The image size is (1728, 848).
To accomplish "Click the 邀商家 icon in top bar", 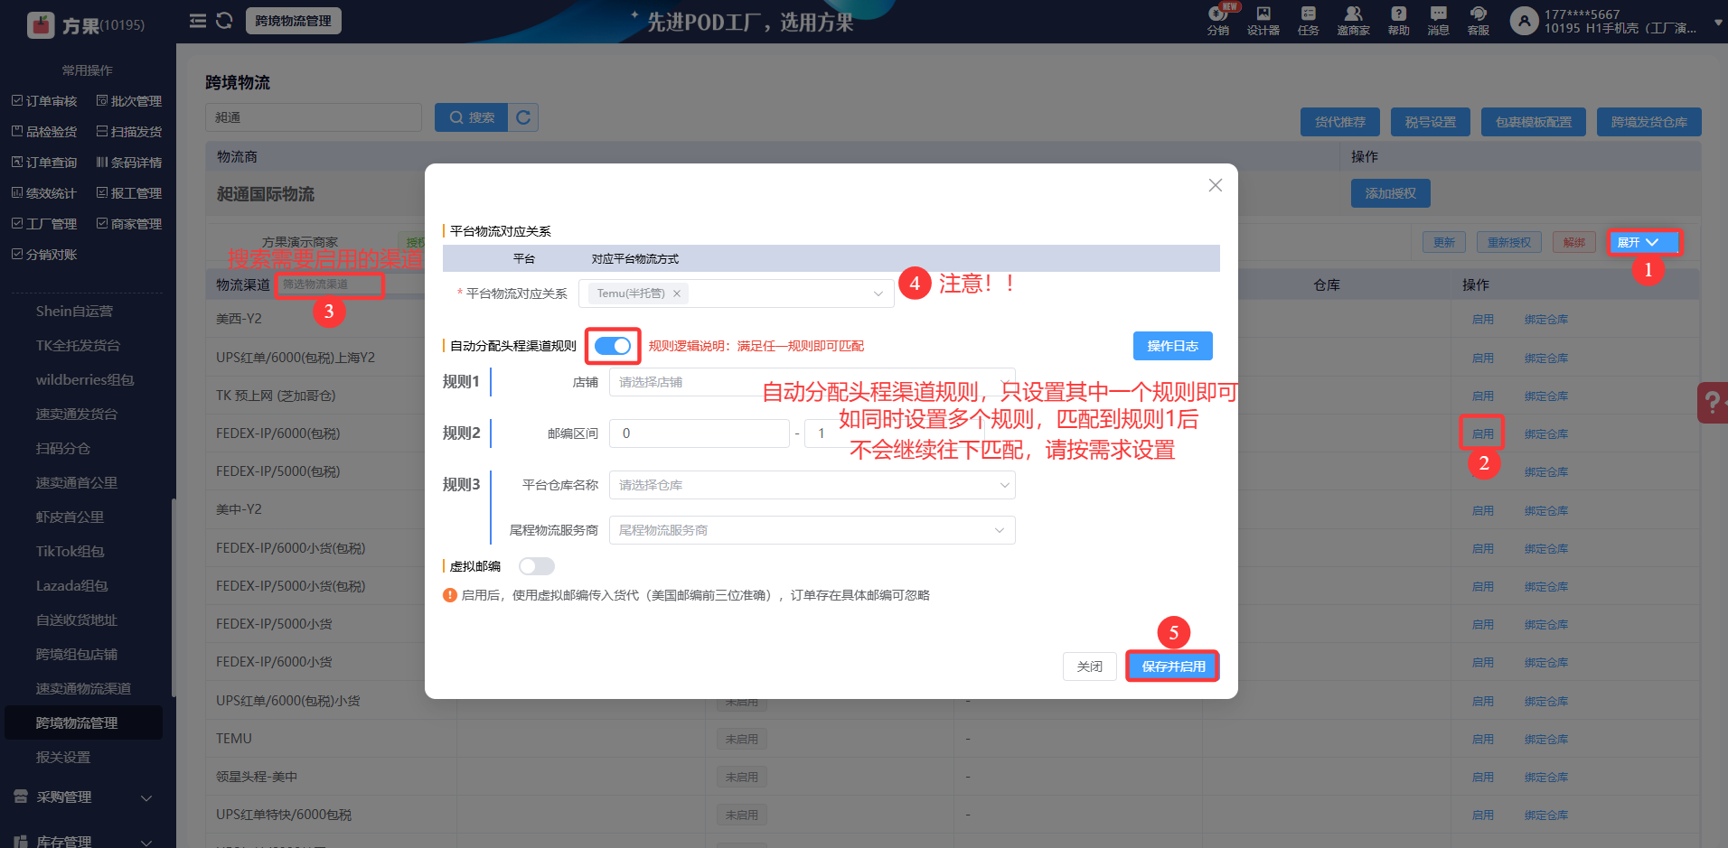I will [x=1353, y=20].
